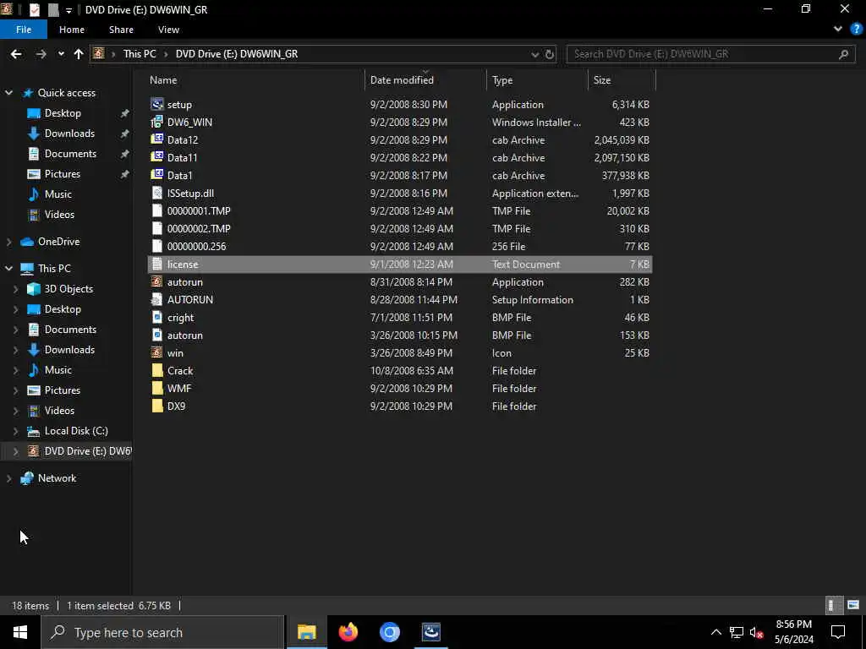
Task: Open the address bar history dropdown
Action: [x=534, y=54]
